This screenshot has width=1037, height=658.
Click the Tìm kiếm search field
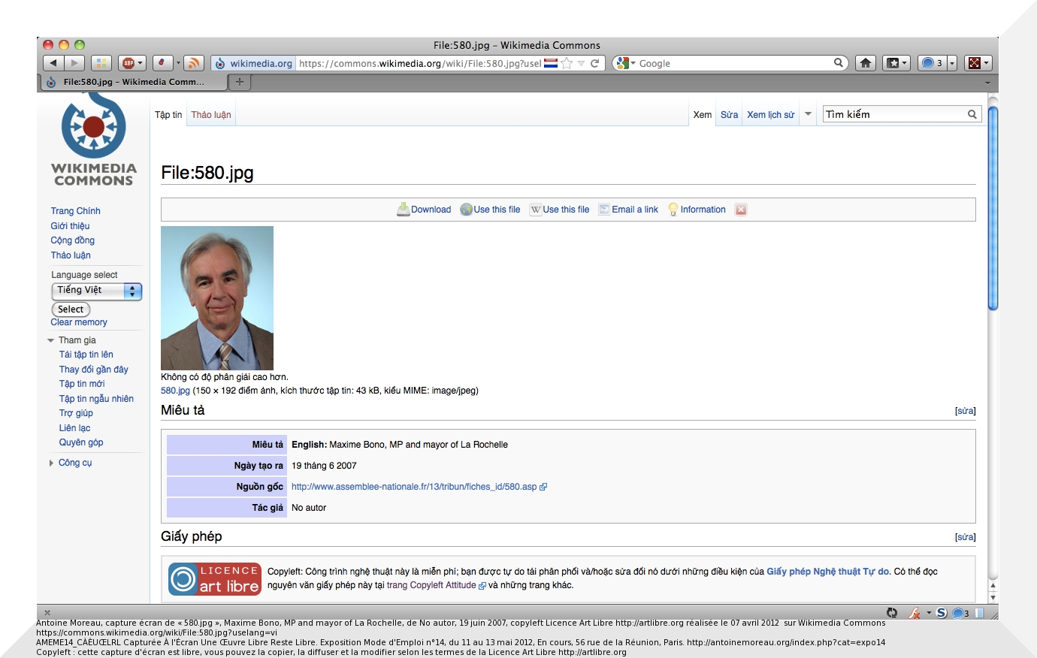(894, 114)
